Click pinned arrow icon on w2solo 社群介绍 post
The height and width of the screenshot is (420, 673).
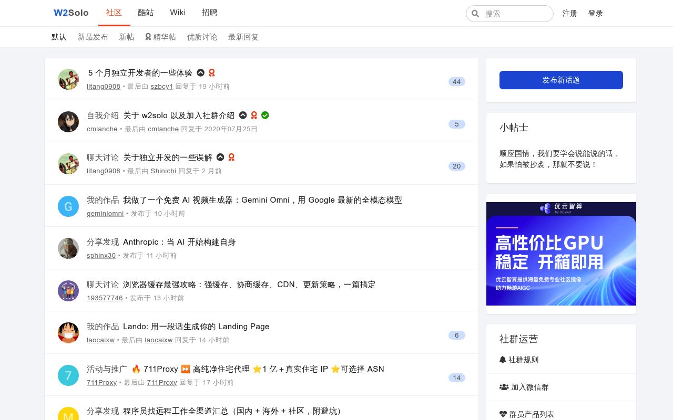242,115
